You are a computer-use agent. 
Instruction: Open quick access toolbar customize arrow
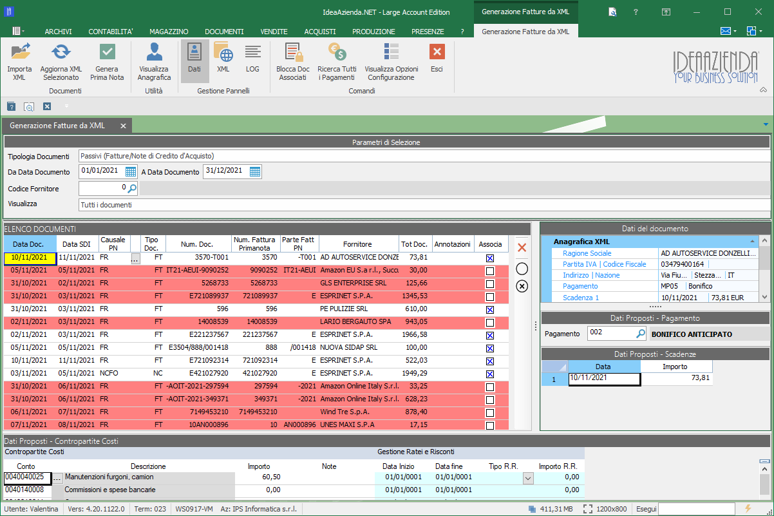[65, 106]
